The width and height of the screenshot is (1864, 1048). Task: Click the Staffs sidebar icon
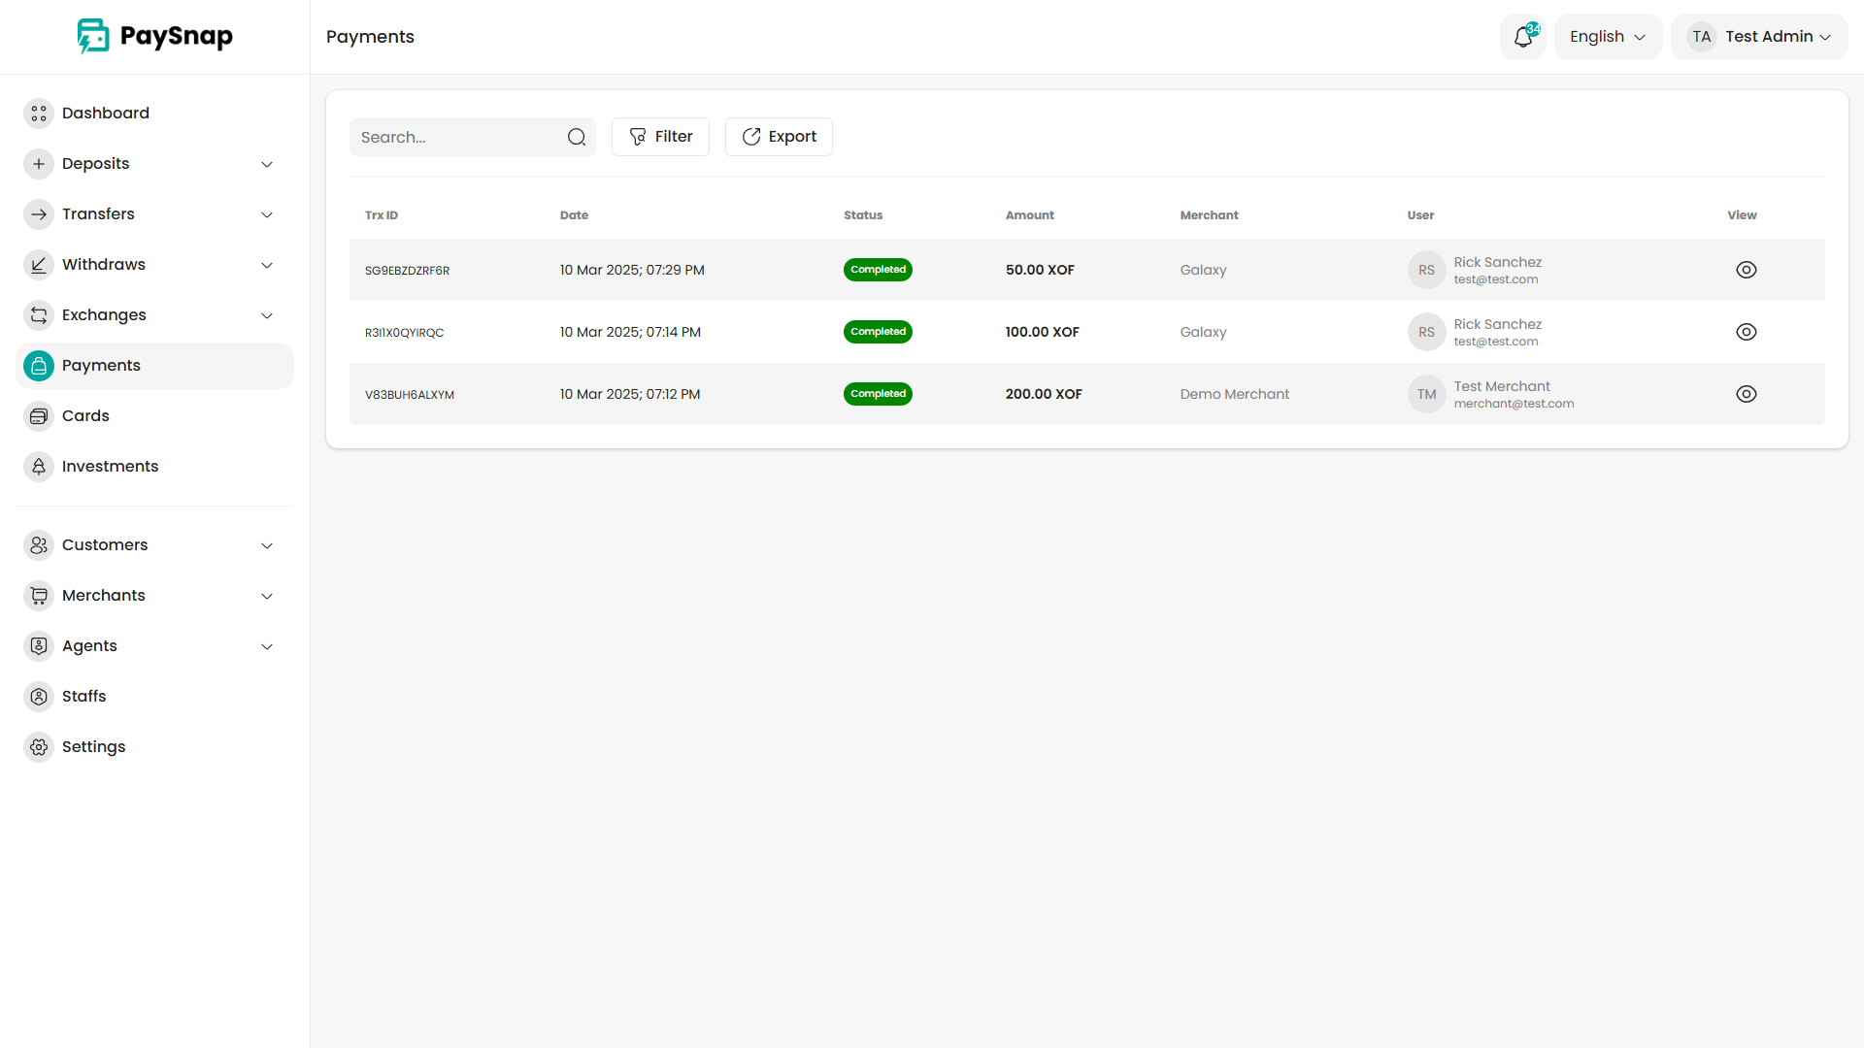point(39,697)
